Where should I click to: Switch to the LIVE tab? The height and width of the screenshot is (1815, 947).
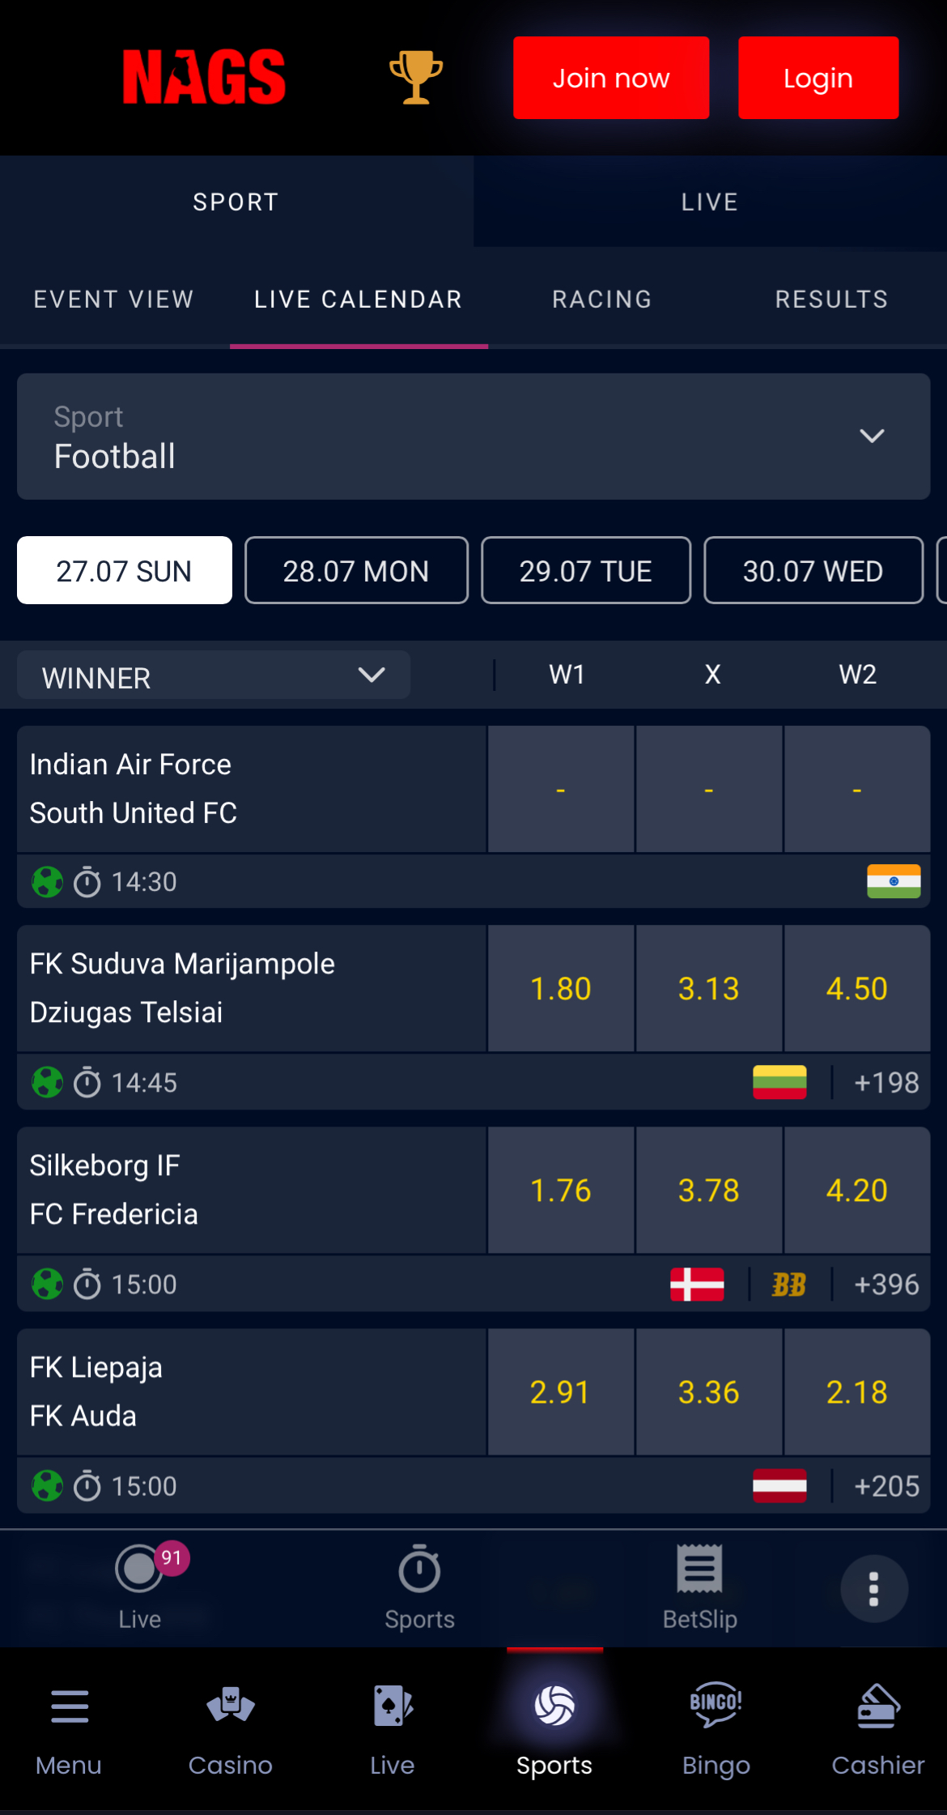point(710,201)
